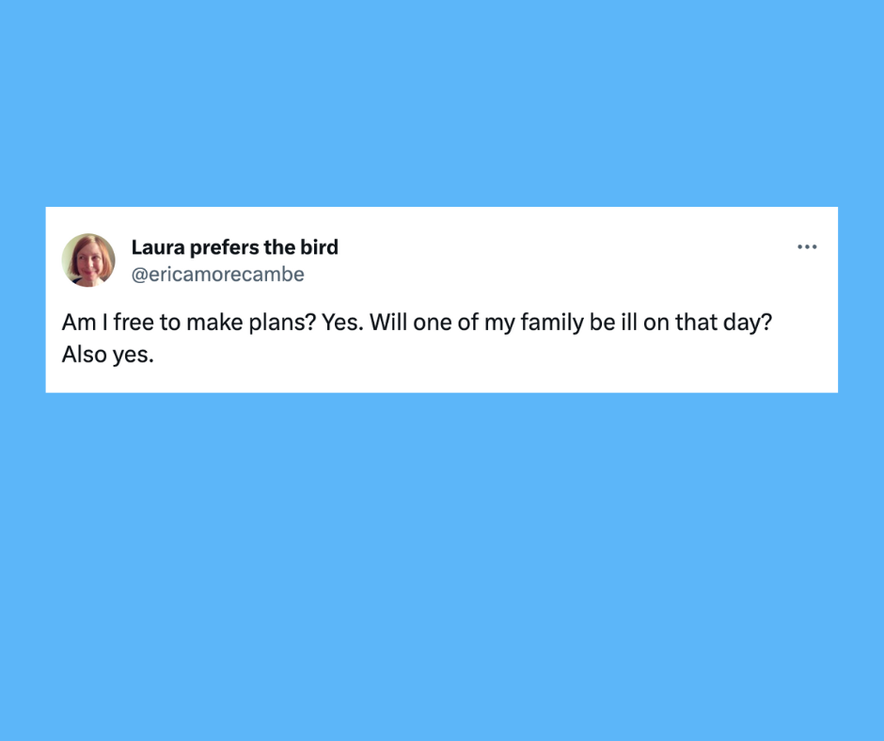The width and height of the screenshot is (884, 741).
Task: Click the blue background below the tweet card
Action: 442,564
